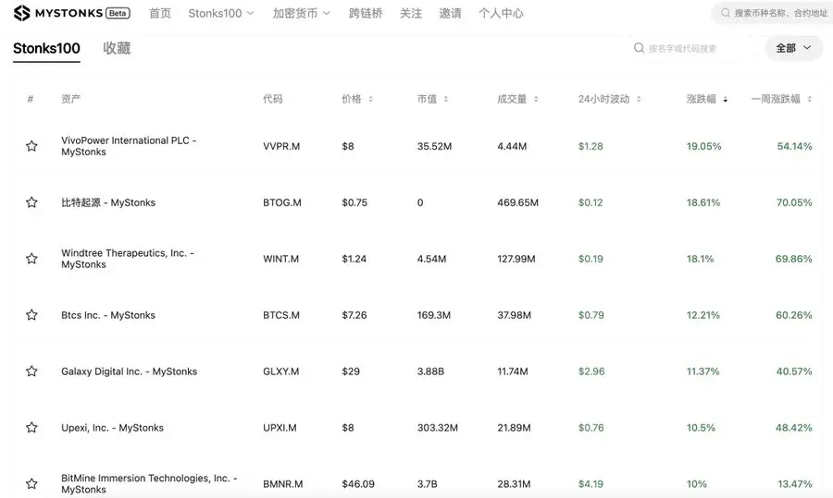Viewport: 833px width, 498px height.
Task: Star Btcs Inc. as favorite
Action: click(31, 314)
